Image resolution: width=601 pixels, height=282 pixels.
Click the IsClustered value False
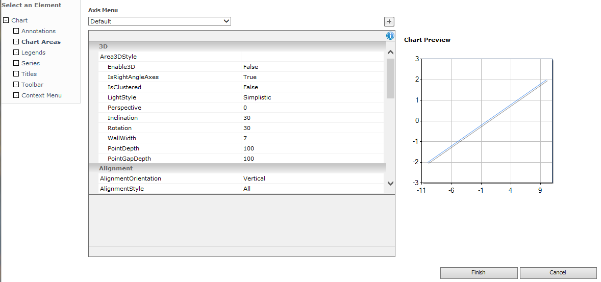pyautogui.click(x=251, y=87)
